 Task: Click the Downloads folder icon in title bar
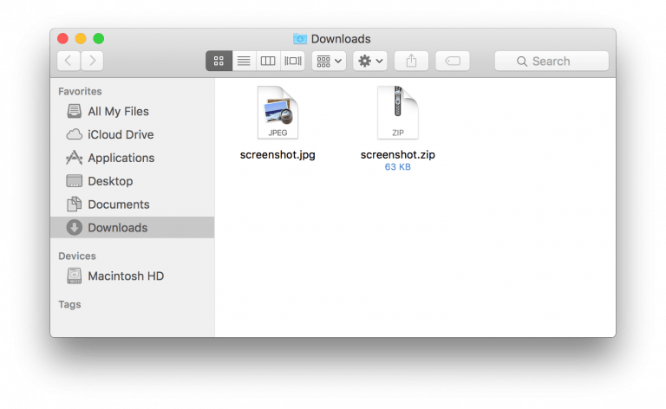[x=300, y=39]
